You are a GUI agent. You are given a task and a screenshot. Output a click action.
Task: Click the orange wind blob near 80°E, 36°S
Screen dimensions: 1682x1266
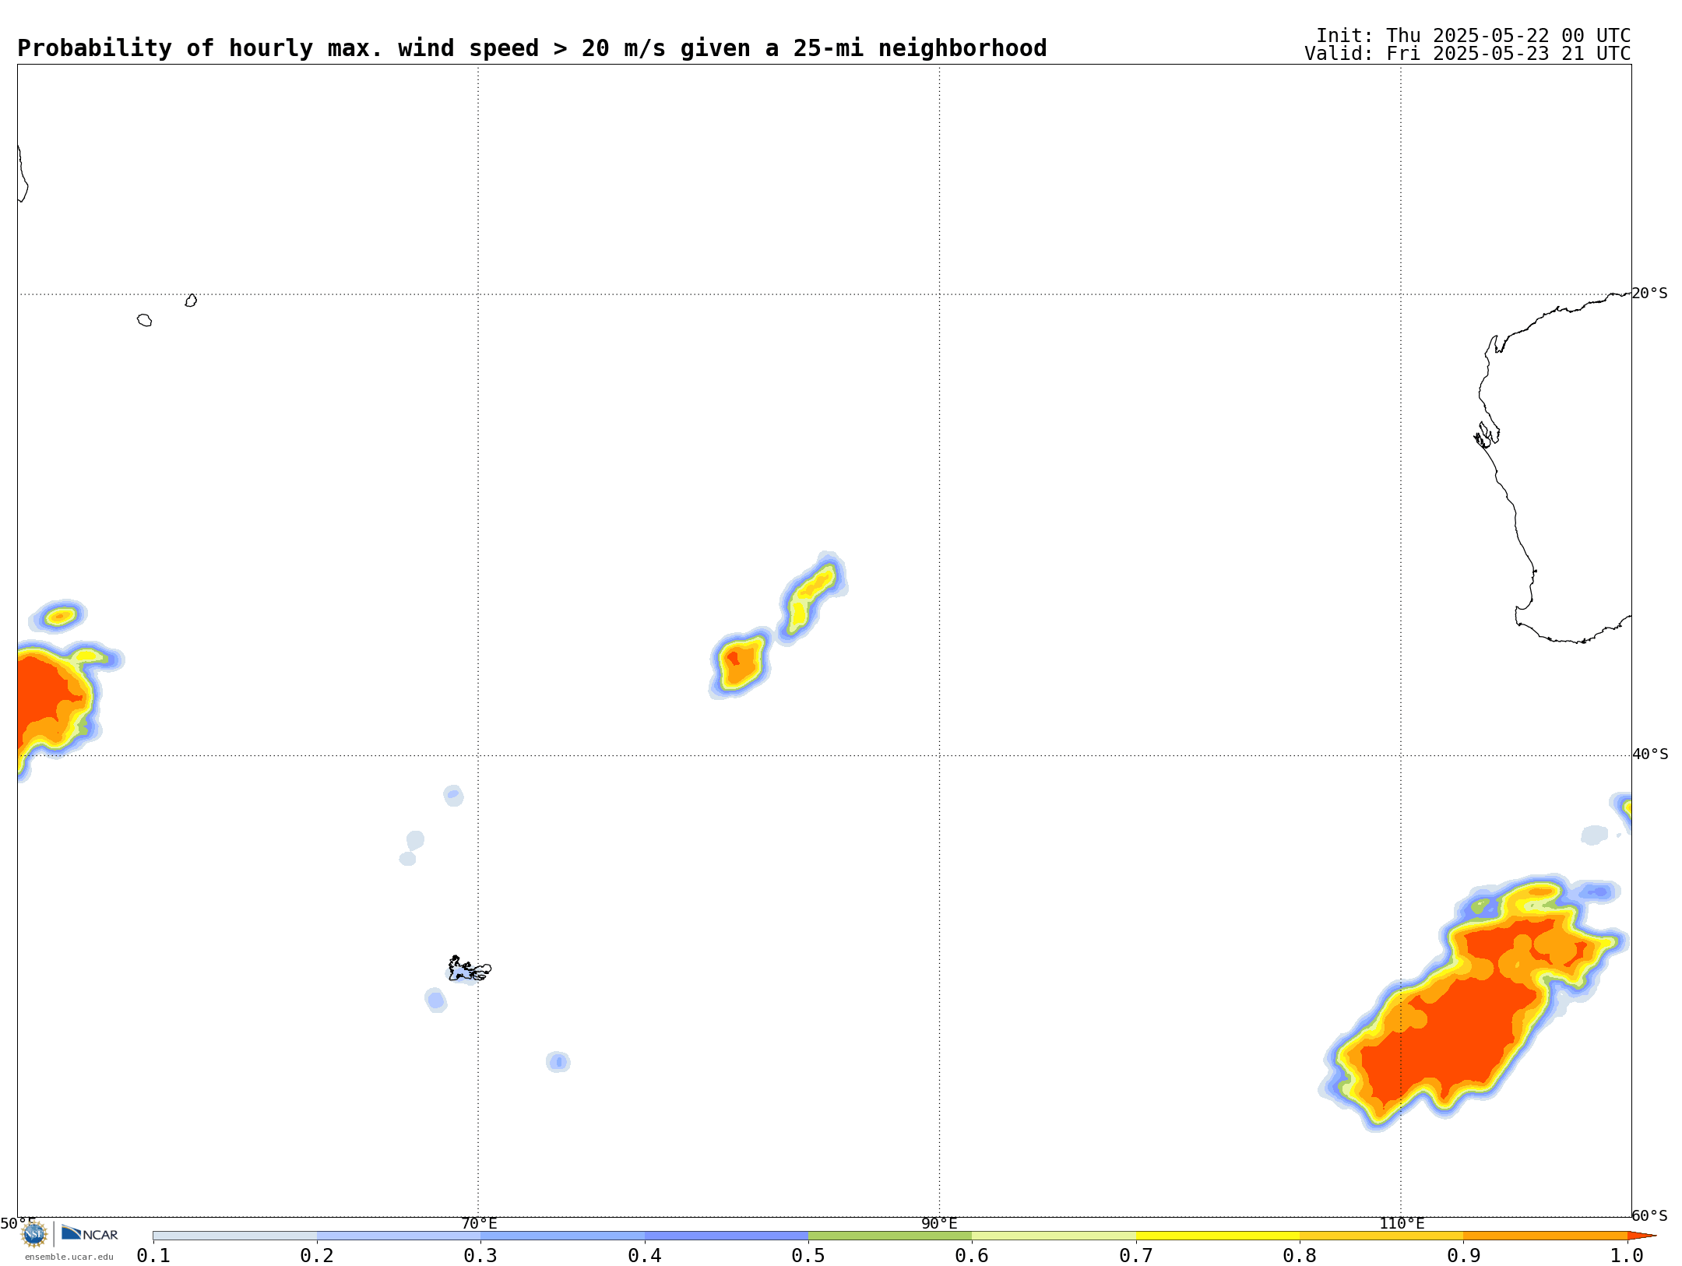pyautogui.click(x=740, y=663)
